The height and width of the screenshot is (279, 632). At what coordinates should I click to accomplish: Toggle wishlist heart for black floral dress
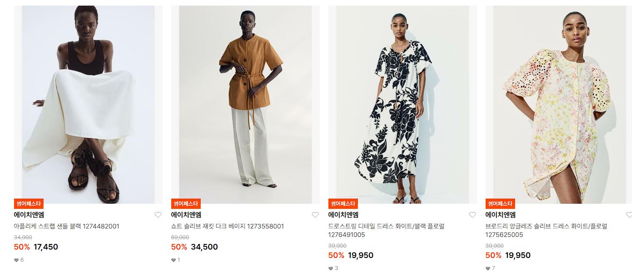point(472,215)
